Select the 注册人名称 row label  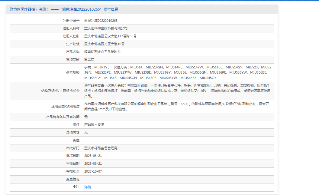click(71, 28)
